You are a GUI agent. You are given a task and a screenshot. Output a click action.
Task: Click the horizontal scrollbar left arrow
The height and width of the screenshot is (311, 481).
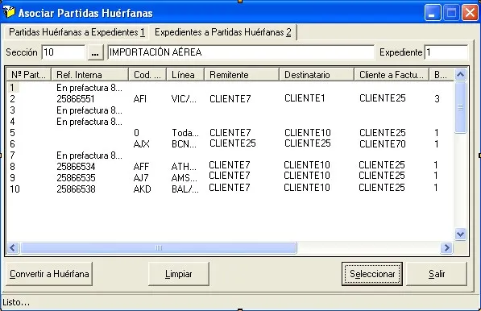pyautogui.click(x=13, y=247)
